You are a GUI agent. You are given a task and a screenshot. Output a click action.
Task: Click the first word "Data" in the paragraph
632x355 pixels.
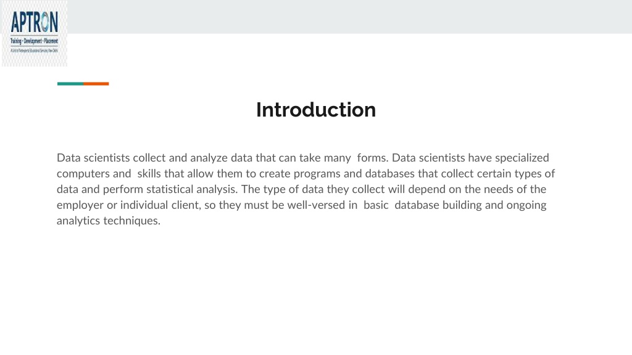tap(69, 158)
